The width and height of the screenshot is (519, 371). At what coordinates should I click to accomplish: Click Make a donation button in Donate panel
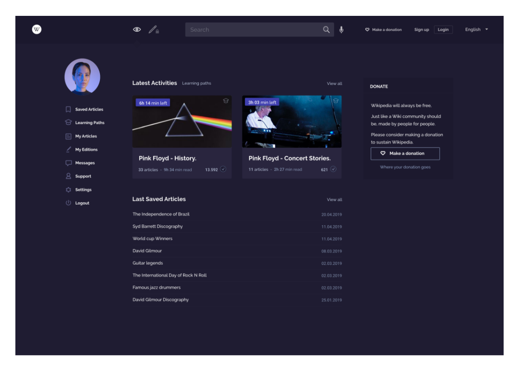coord(405,154)
